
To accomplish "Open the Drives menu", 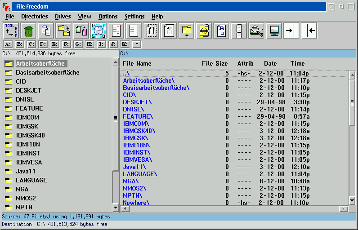I will click(x=63, y=17).
